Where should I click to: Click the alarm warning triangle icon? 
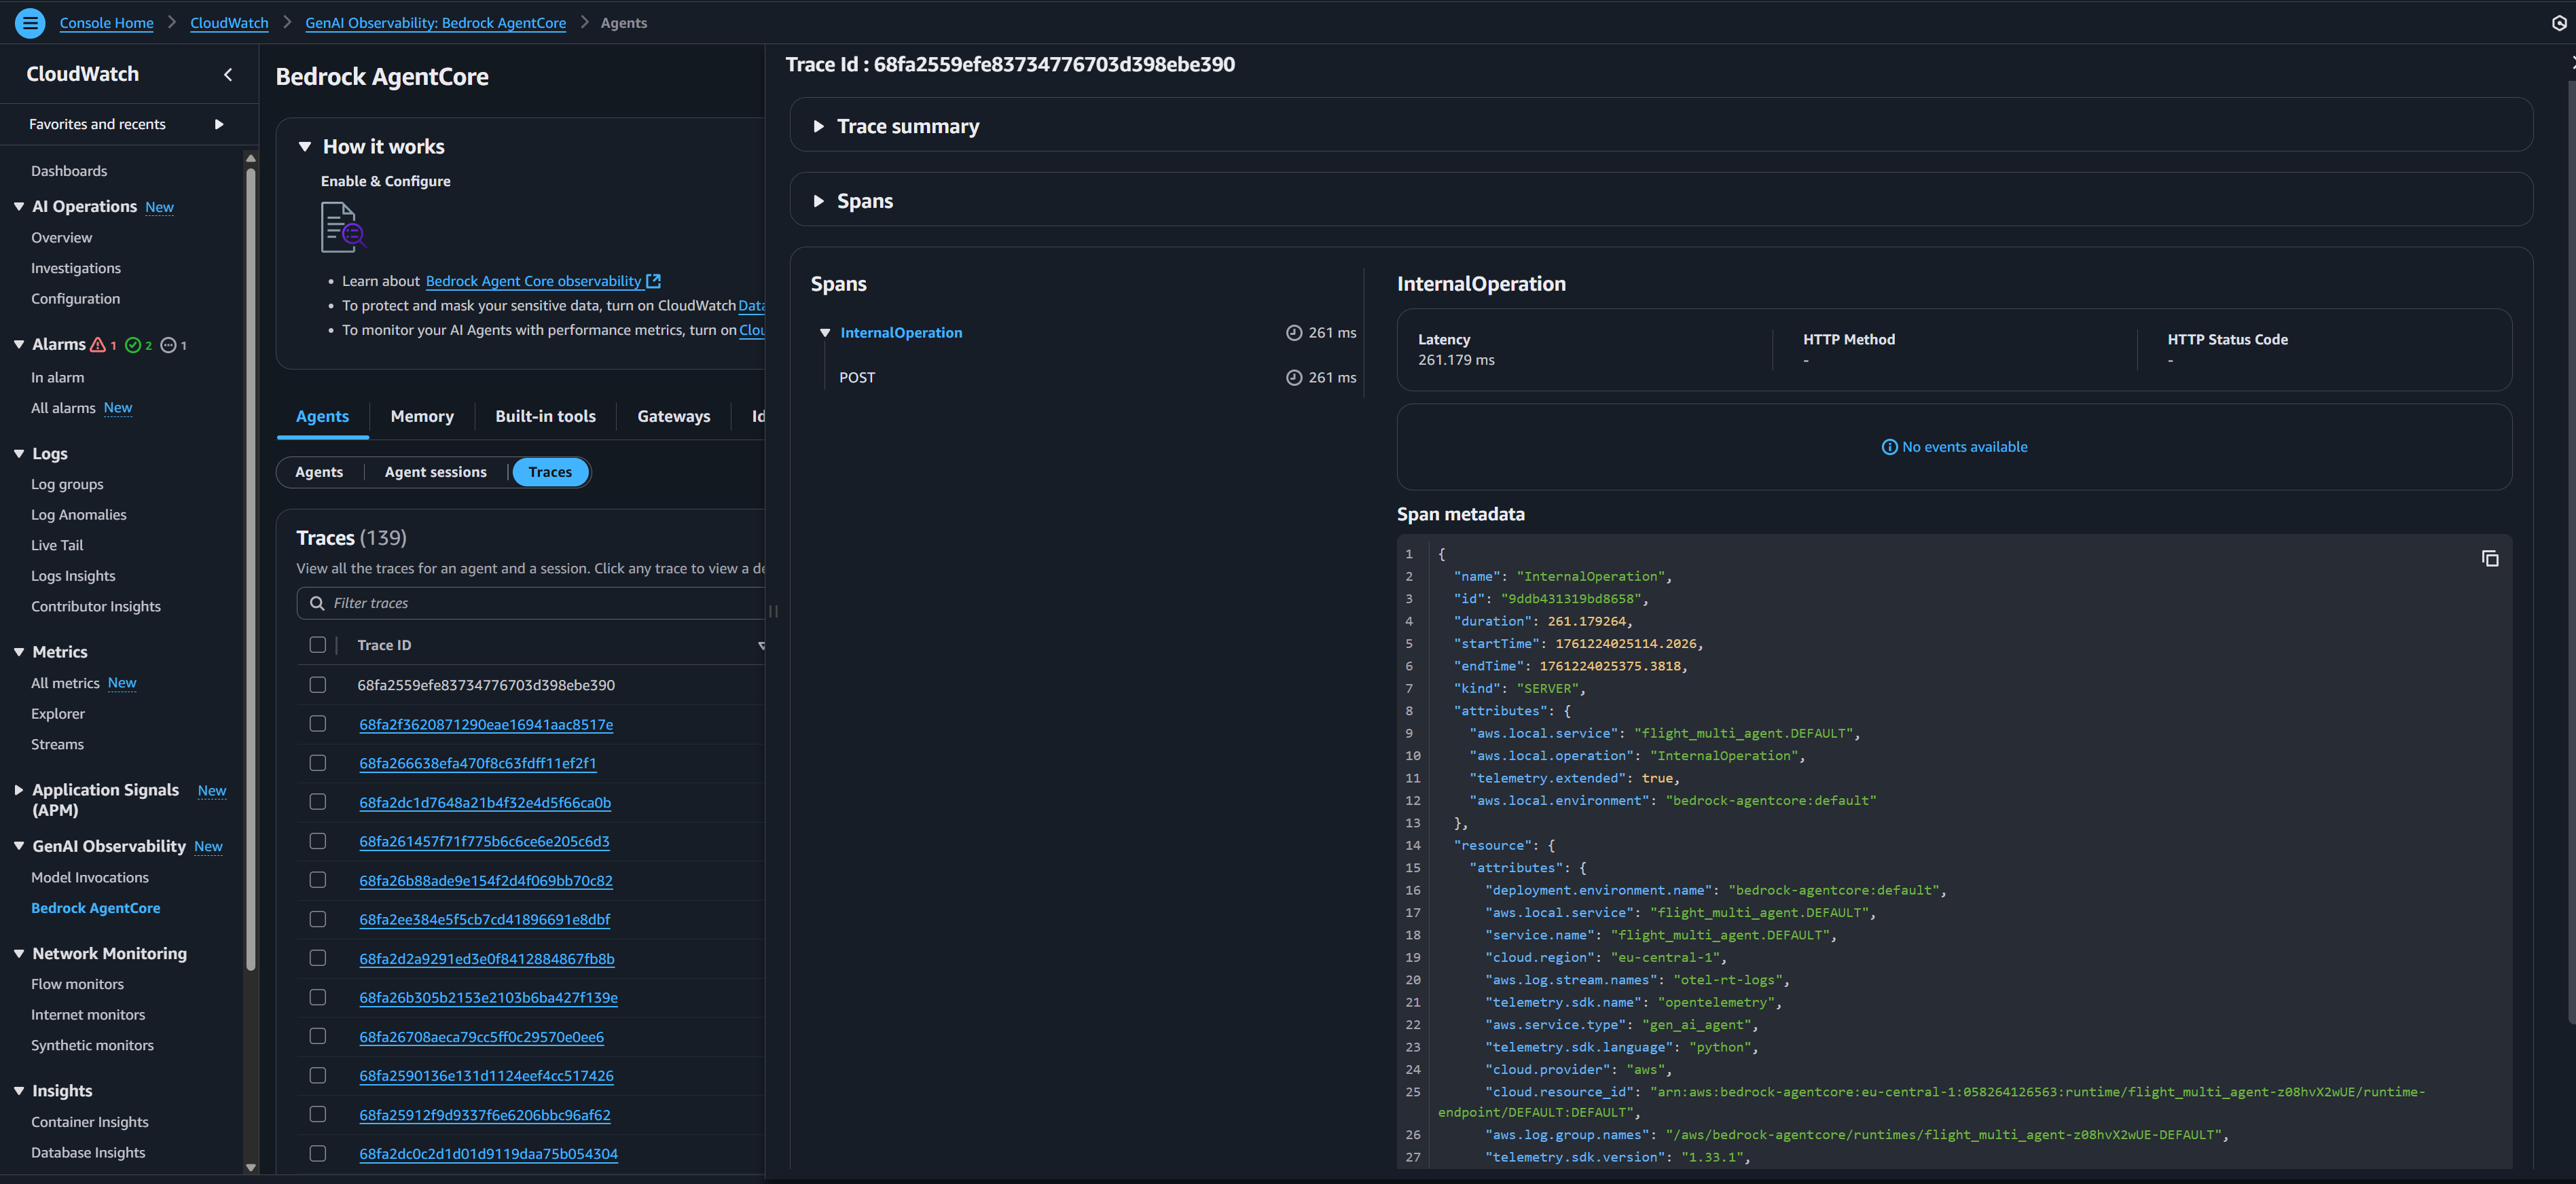pyautogui.click(x=98, y=344)
